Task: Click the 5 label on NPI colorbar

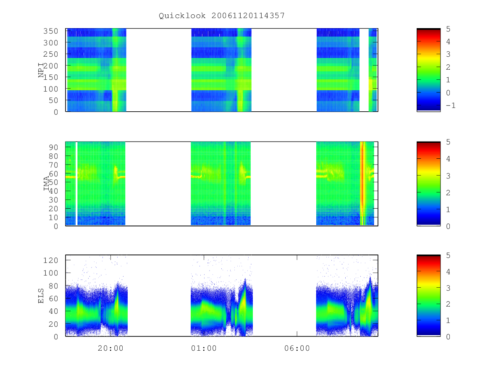Action: pos(448,29)
